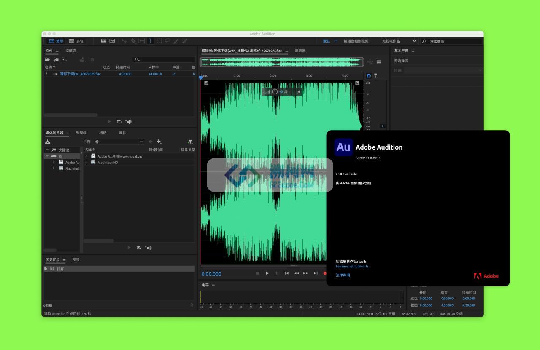This screenshot has width=540, height=350.
Task: Click overview waveform navigator bar
Action: [281, 62]
